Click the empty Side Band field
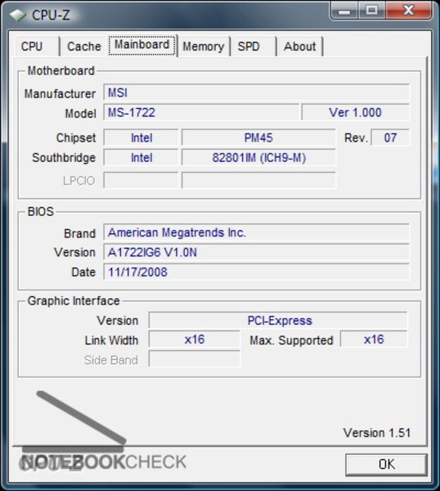Viewport: 440px width, 491px height. pos(195,359)
